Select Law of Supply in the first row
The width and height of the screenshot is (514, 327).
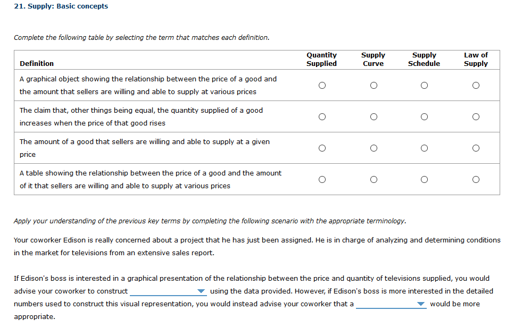tap(475, 85)
